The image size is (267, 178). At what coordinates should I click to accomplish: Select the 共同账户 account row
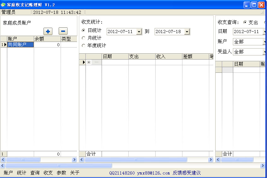[x=21, y=44]
